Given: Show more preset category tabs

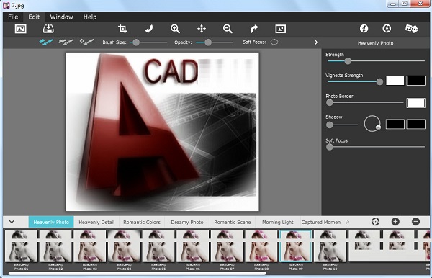Looking at the screenshot, I should tap(347, 222).
